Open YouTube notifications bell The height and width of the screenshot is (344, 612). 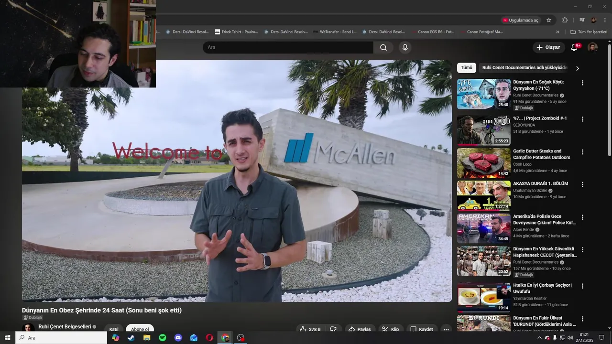tap(575, 47)
